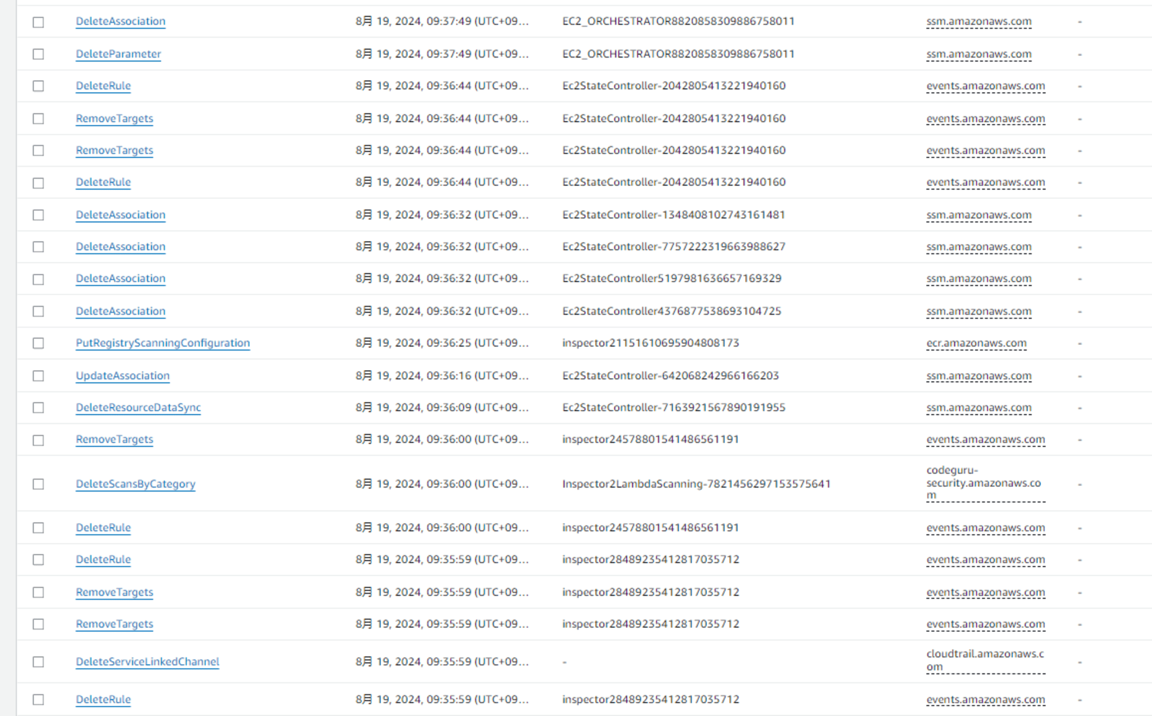Check the DeleteScansByCategory event checkbox
Image resolution: width=1152 pixels, height=716 pixels.
click(39, 484)
